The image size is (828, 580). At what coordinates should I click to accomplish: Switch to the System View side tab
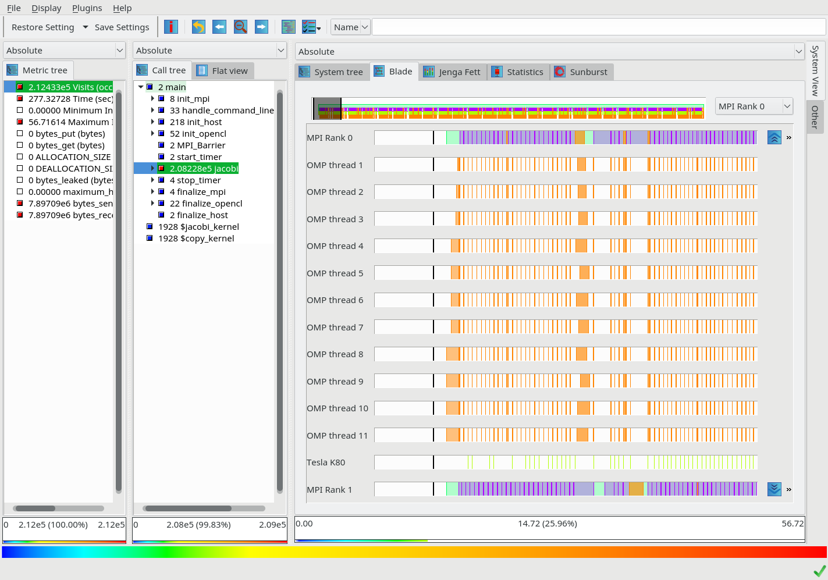[815, 70]
